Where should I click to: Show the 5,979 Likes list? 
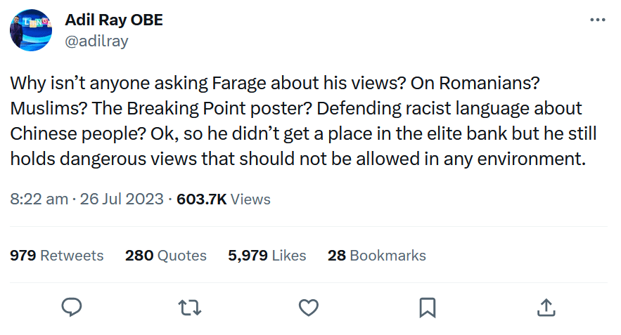pyautogui.click(x=267, y=256)
